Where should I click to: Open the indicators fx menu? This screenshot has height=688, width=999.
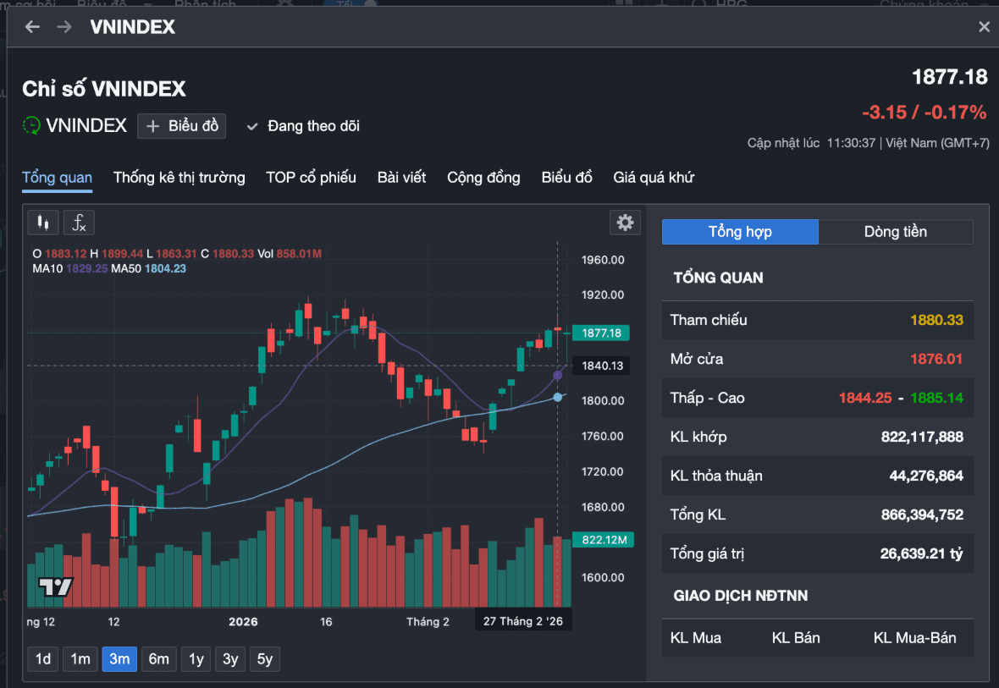click(79, 223)
